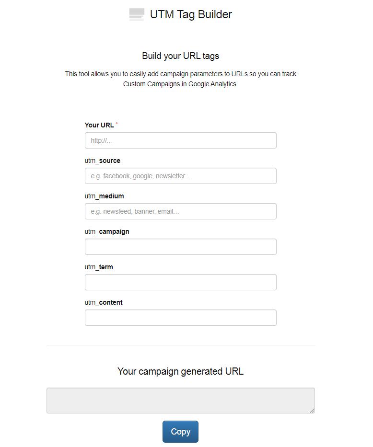Copy the generated URL with Copy button
373x447 pixels.
[x=181, y=432]
